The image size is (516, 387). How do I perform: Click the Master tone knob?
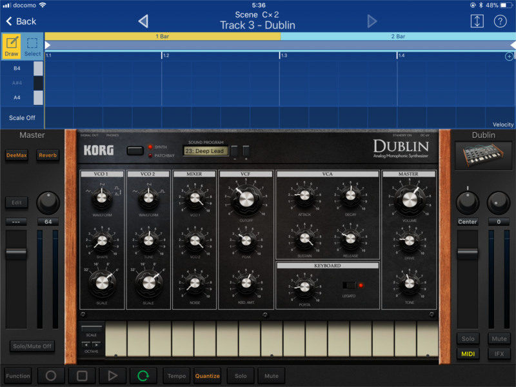click(410, 283)
